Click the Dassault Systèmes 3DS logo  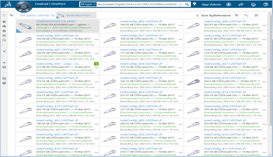pyautogui.click(x=8, y=4)
